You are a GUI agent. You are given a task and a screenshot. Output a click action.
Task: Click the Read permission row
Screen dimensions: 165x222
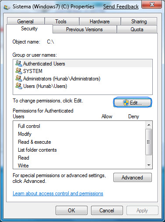tap(80, 158)
